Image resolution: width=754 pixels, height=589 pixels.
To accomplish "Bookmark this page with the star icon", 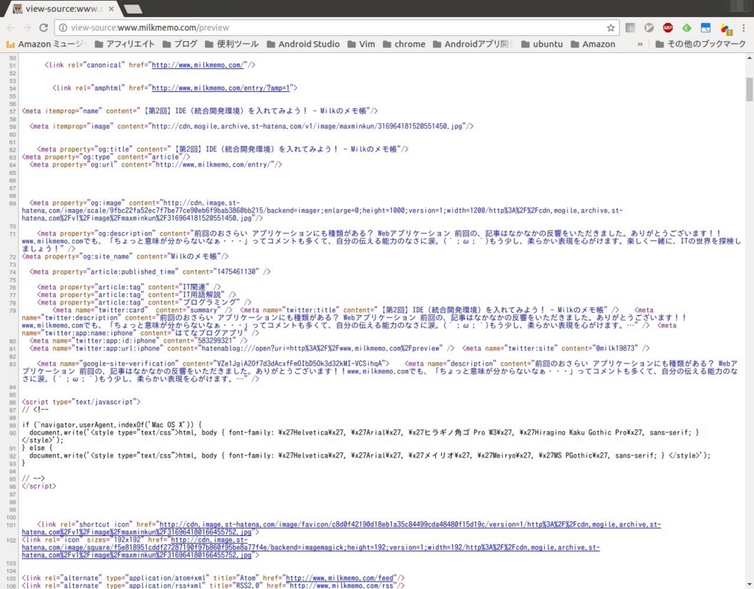I will coord(610,27).
